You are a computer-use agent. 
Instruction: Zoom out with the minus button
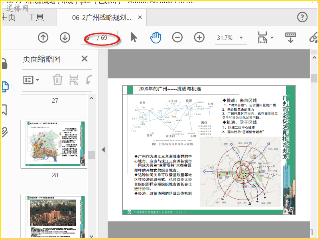[x=177, y=38]
